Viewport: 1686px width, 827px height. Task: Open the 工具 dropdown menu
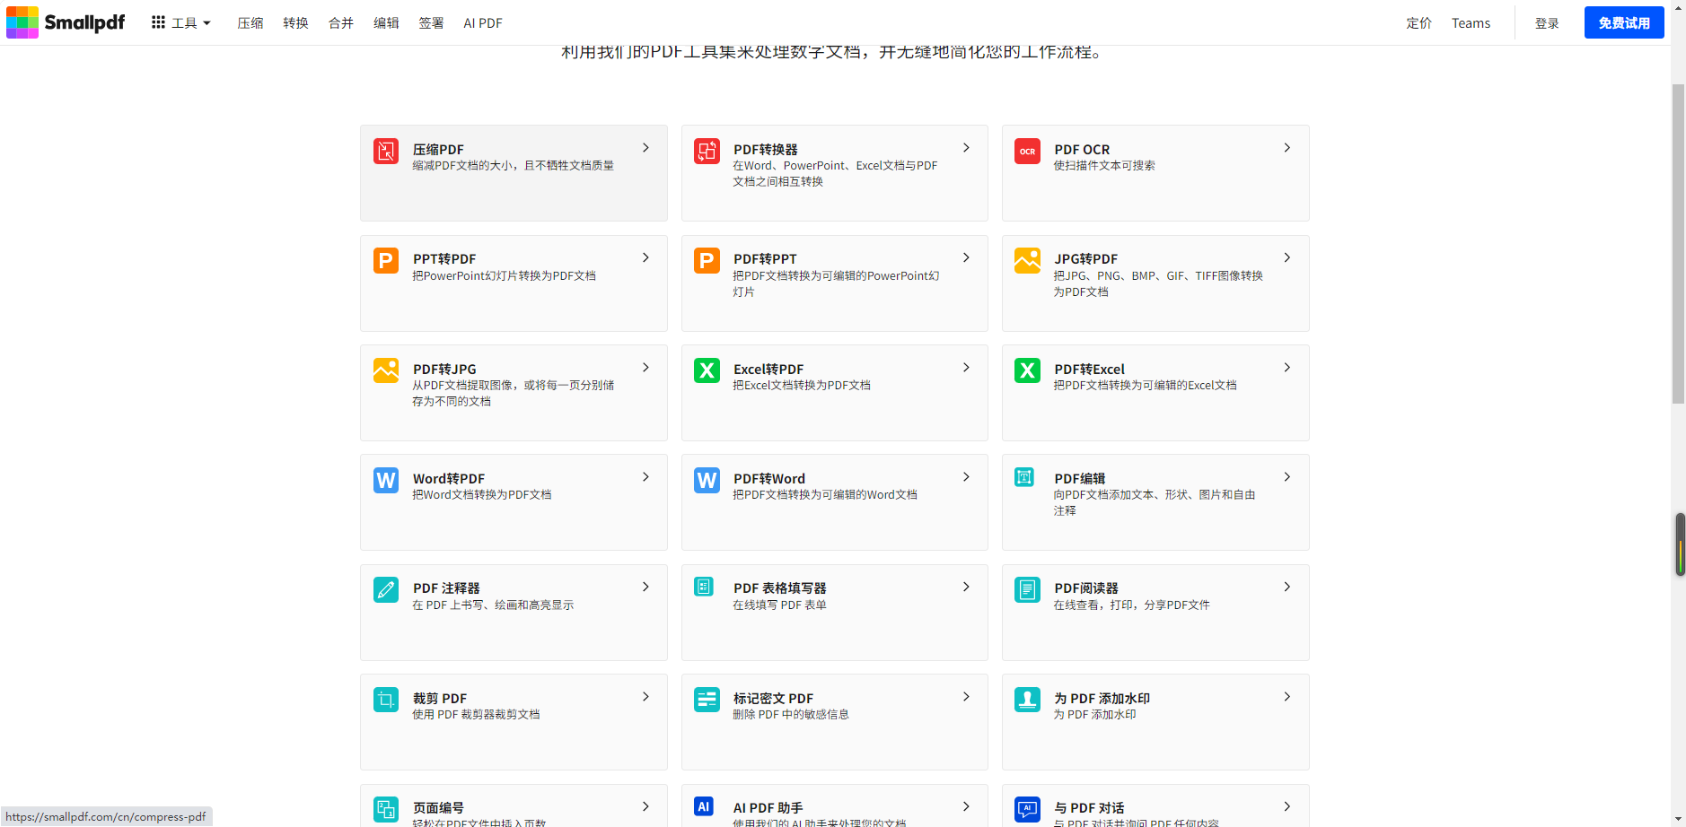(x=181, y=23)
